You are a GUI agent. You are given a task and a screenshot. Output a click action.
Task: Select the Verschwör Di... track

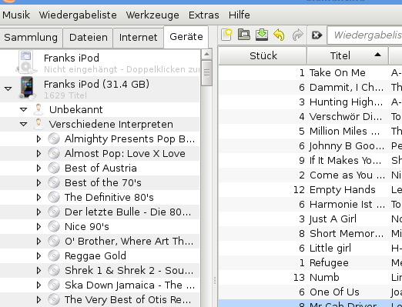[x=310, y=117]
